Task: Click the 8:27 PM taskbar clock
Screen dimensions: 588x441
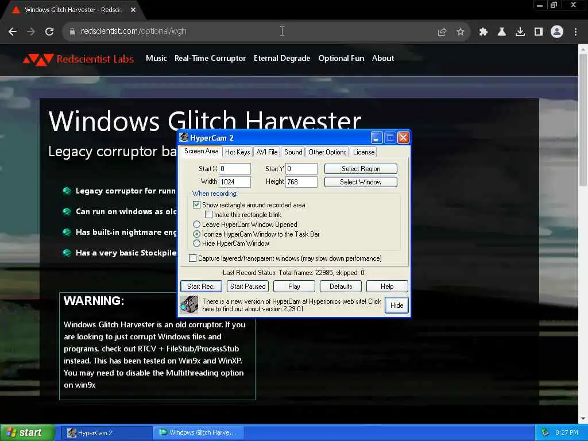Action: tap(567, 433)
